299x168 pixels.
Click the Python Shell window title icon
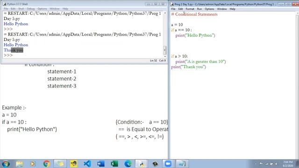tap(5, 4)
